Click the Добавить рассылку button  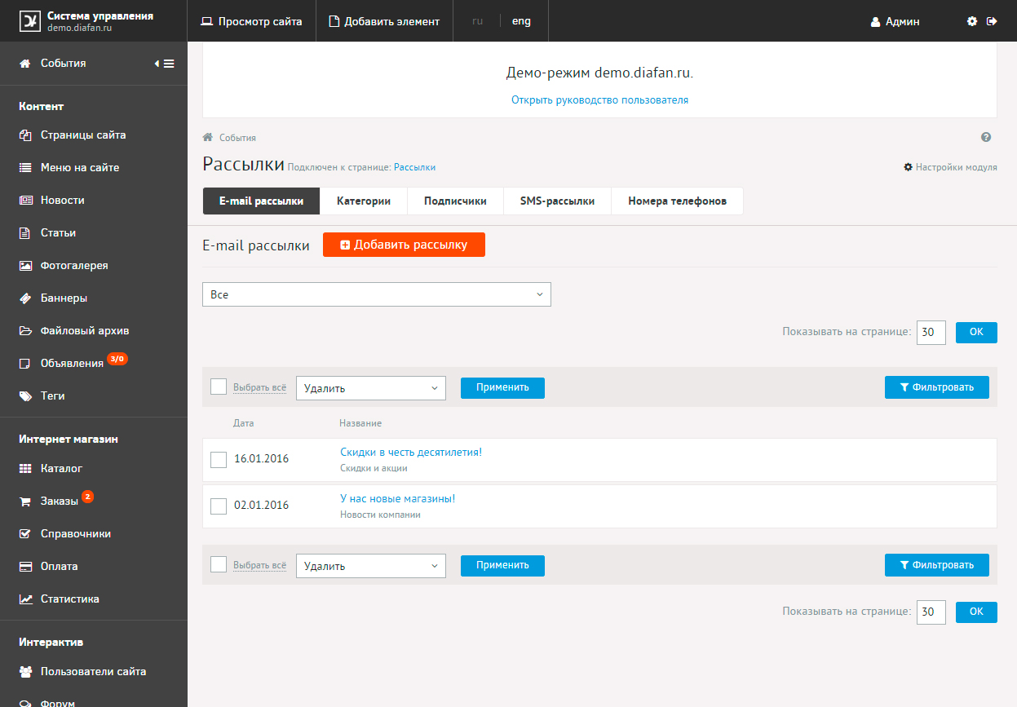point(404,245)
